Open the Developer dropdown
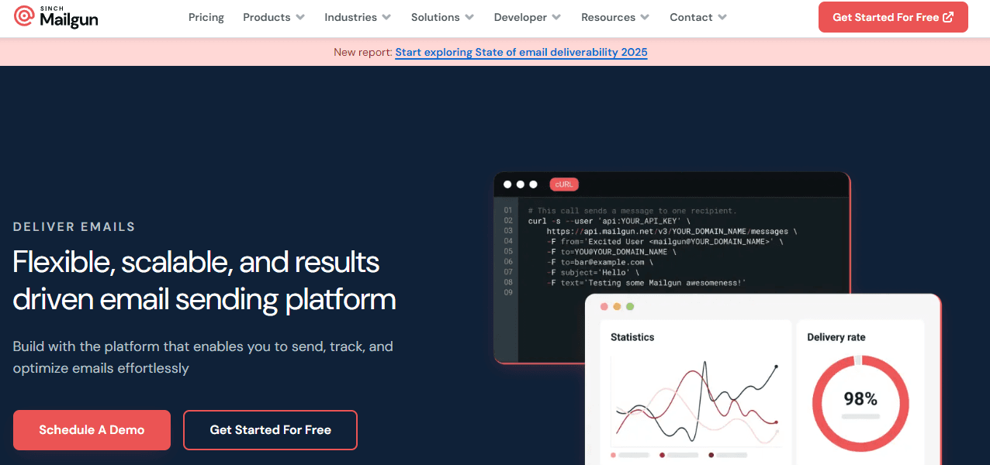This screenshot has width=990, height=465. pos(527,16)
